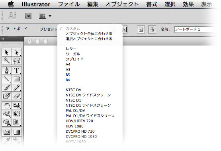The width and height of the screenshot is (221, 151).
Task: Open the 表示 menu
Action: point(207,4)
